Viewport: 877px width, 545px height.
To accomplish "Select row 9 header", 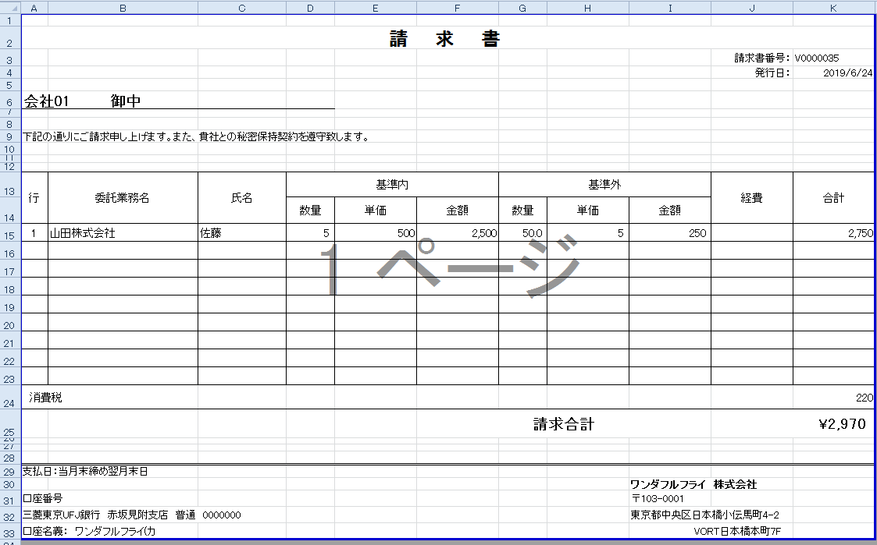I will coord(10,136).
